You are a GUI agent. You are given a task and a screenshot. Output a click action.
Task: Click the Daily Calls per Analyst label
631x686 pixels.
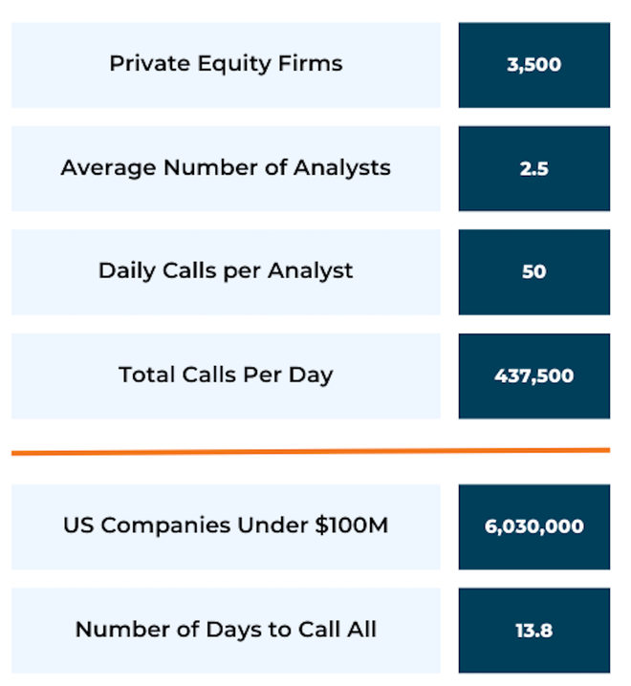click(x=226, y=271)
